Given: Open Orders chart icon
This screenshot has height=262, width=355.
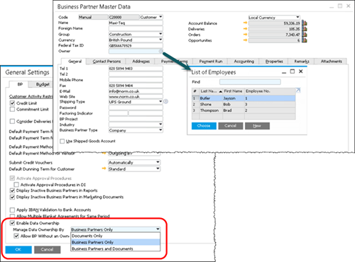Looking at the screenshot, I should (x=305, y=35).
